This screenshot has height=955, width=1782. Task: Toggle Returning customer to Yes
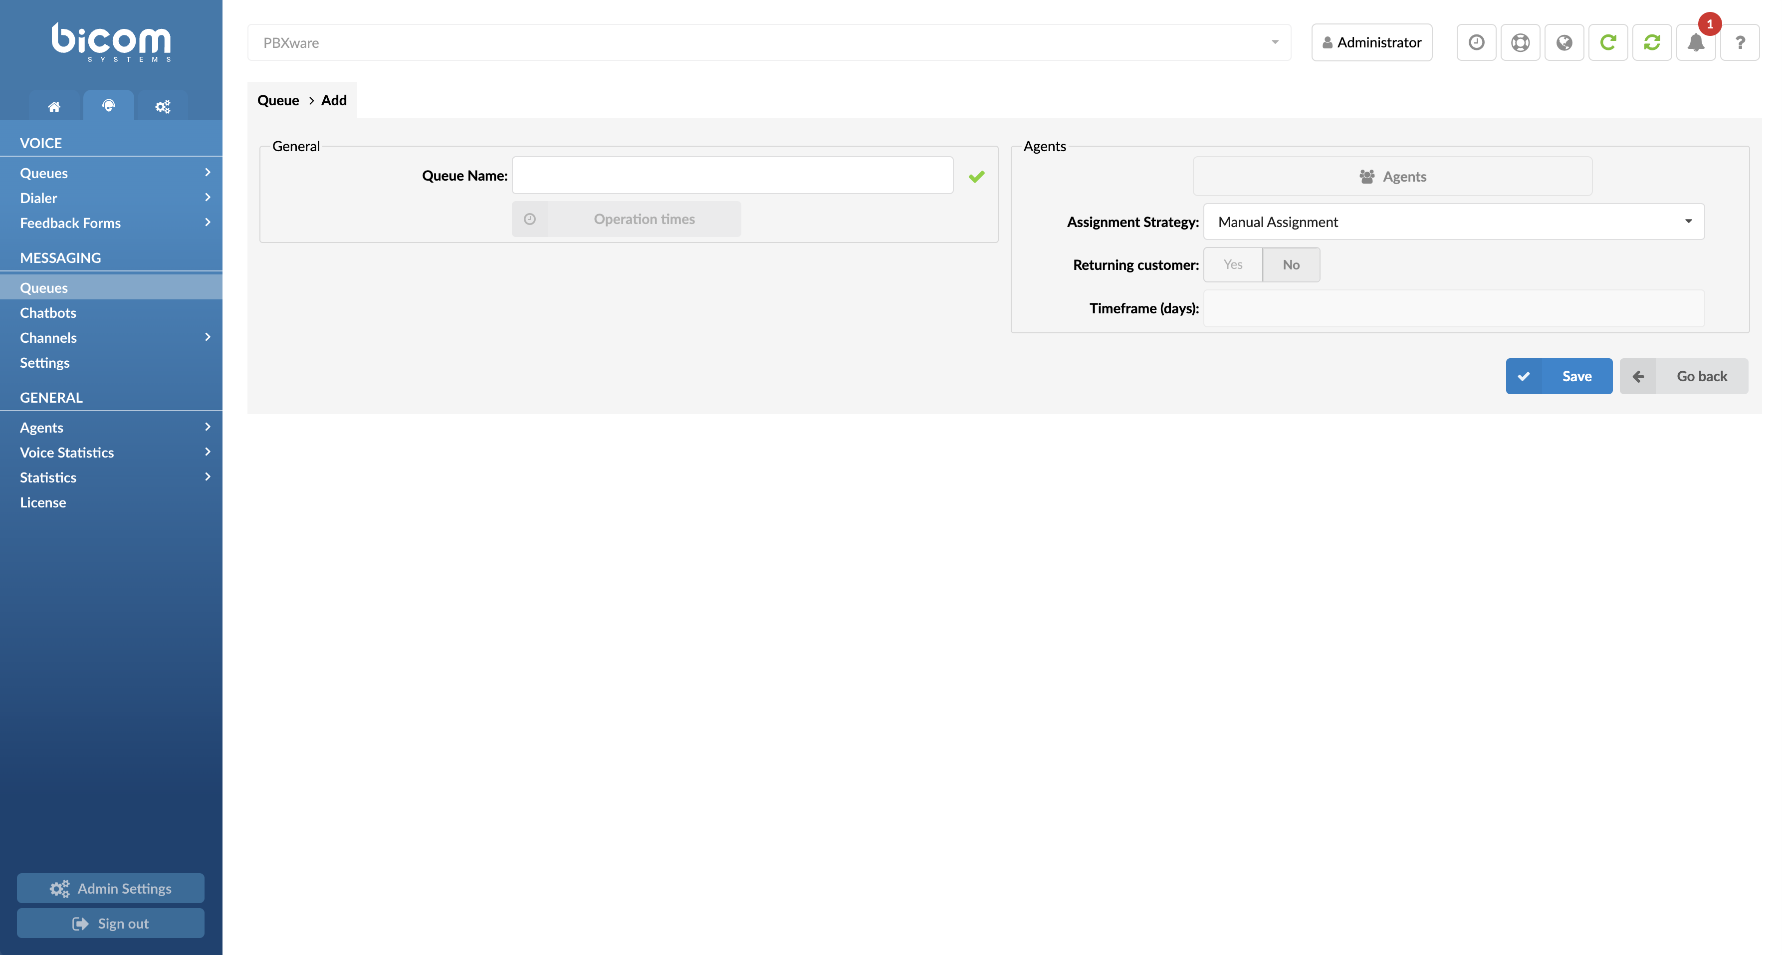(x=1233, y=264)
